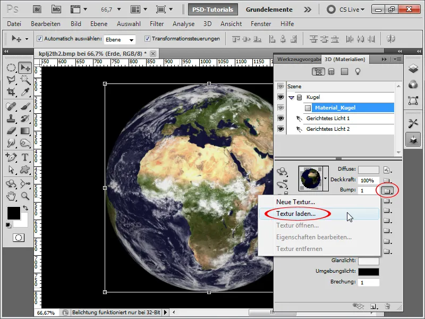Open material preset picker arrow
Image resolution: width=425 pixels, height=319 pixels.
326,179
